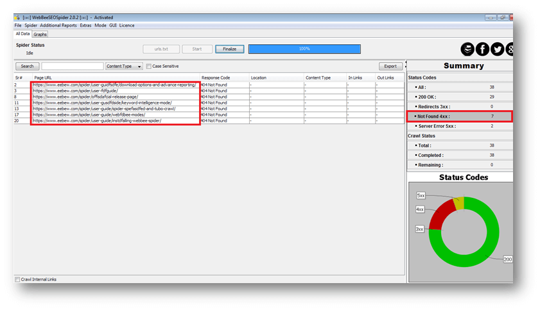Image resolution: width=540 pixels, height=310 pixels.
Task: Open the Content Type dropdown
Action: pyautogui.click(x=124, y=67)
